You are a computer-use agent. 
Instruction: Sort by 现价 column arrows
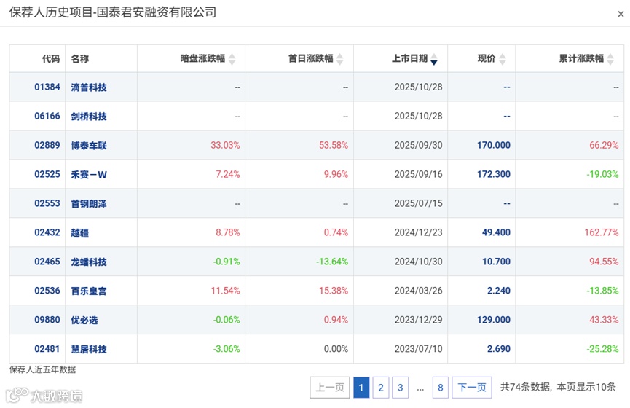(503, 59)
